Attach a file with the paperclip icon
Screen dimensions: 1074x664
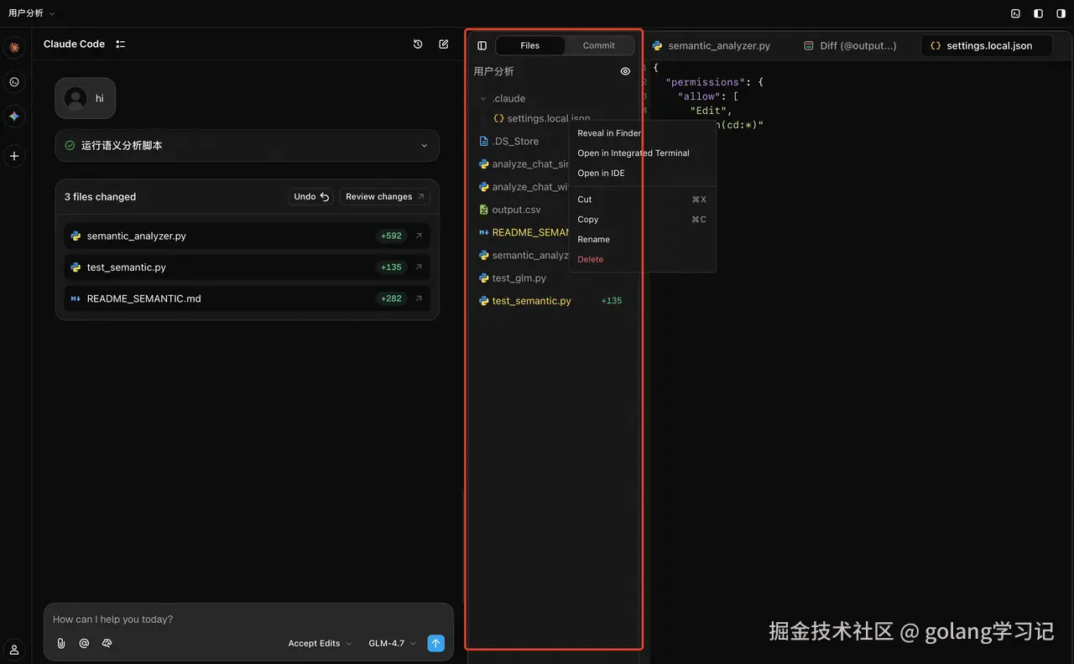pyautogui.click(x=61, y=643)
